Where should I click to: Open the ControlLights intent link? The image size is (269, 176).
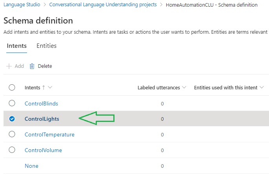(x=42, y=119)
